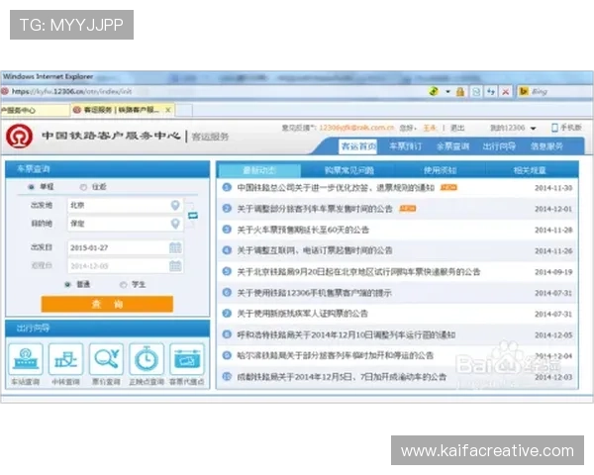The width and height of the screenshot is (594, 475).
Task: Select the 学生 student ticket radio button
Action: tap(123, 284)
